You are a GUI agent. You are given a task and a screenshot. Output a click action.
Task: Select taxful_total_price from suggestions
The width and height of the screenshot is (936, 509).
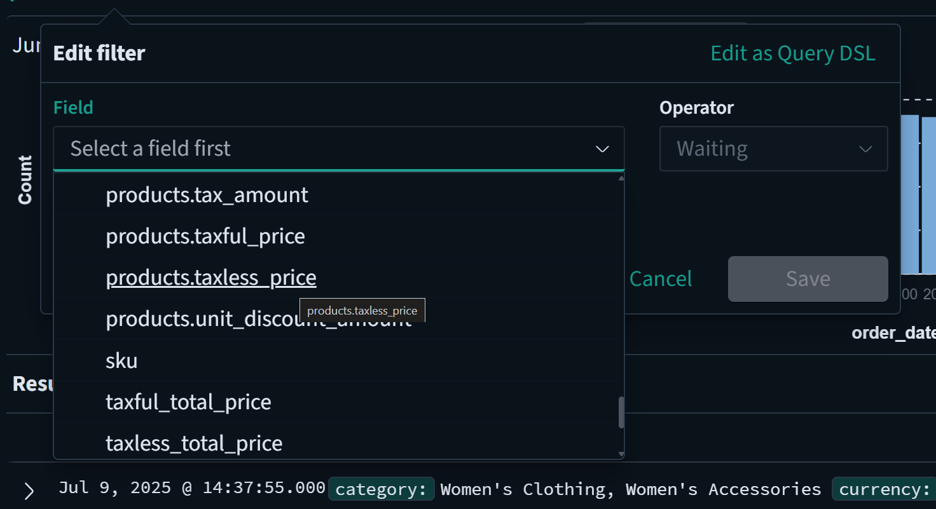[x=188, y=401]
